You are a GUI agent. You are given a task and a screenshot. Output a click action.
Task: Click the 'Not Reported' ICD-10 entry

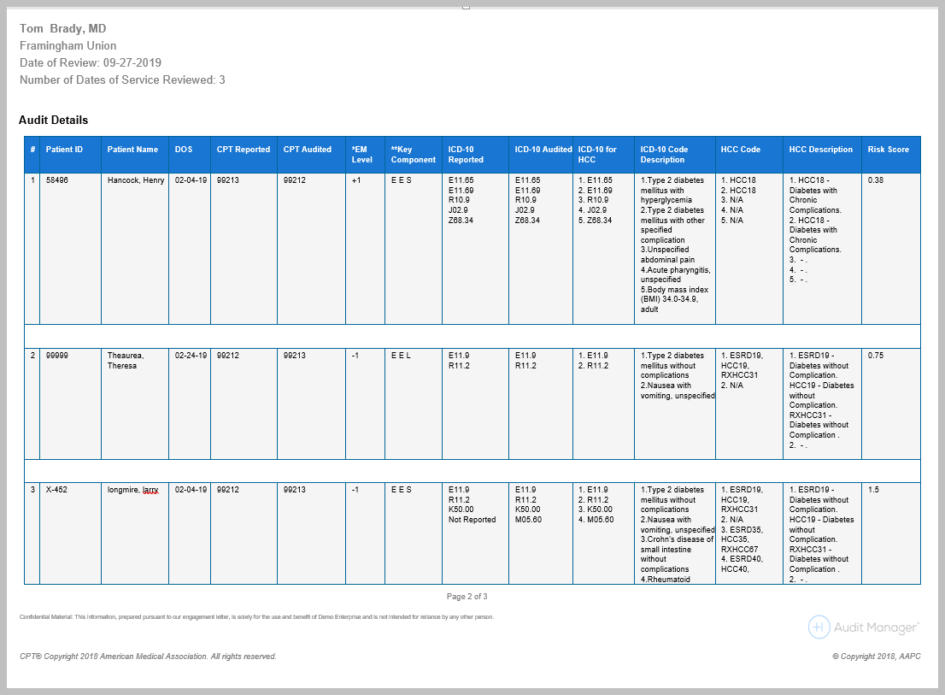(x=472, y=520)
